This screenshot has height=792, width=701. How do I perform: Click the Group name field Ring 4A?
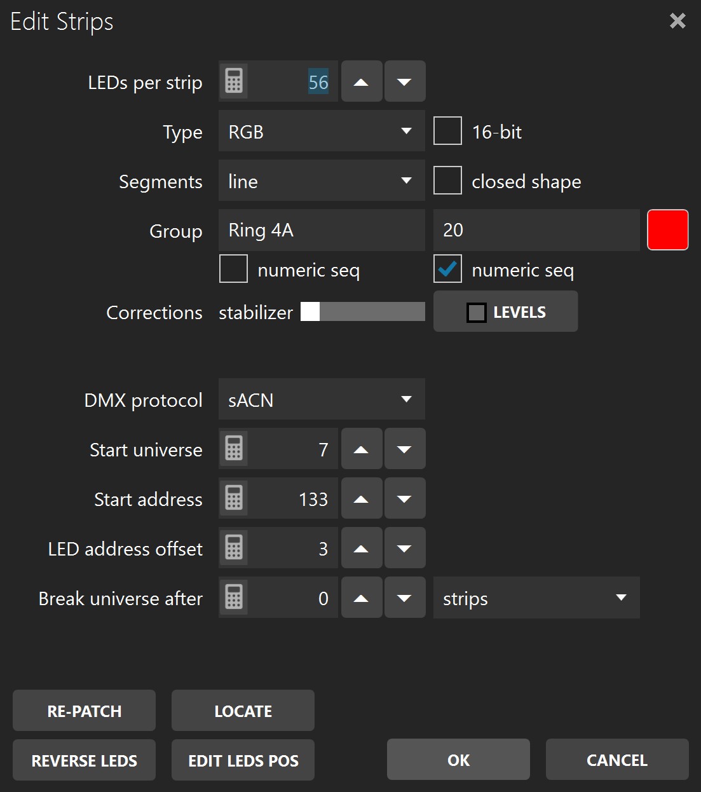tap(322, 230)
